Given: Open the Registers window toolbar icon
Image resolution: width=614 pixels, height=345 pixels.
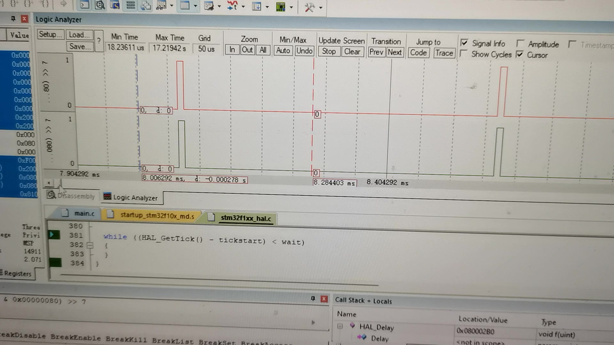Looking at the screenshot, I should point(130,5).
